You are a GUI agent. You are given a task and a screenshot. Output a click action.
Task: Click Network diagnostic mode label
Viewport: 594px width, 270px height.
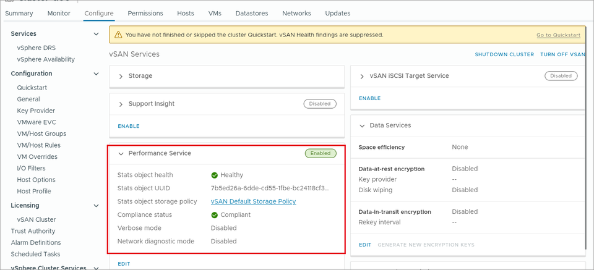(156, 241)
